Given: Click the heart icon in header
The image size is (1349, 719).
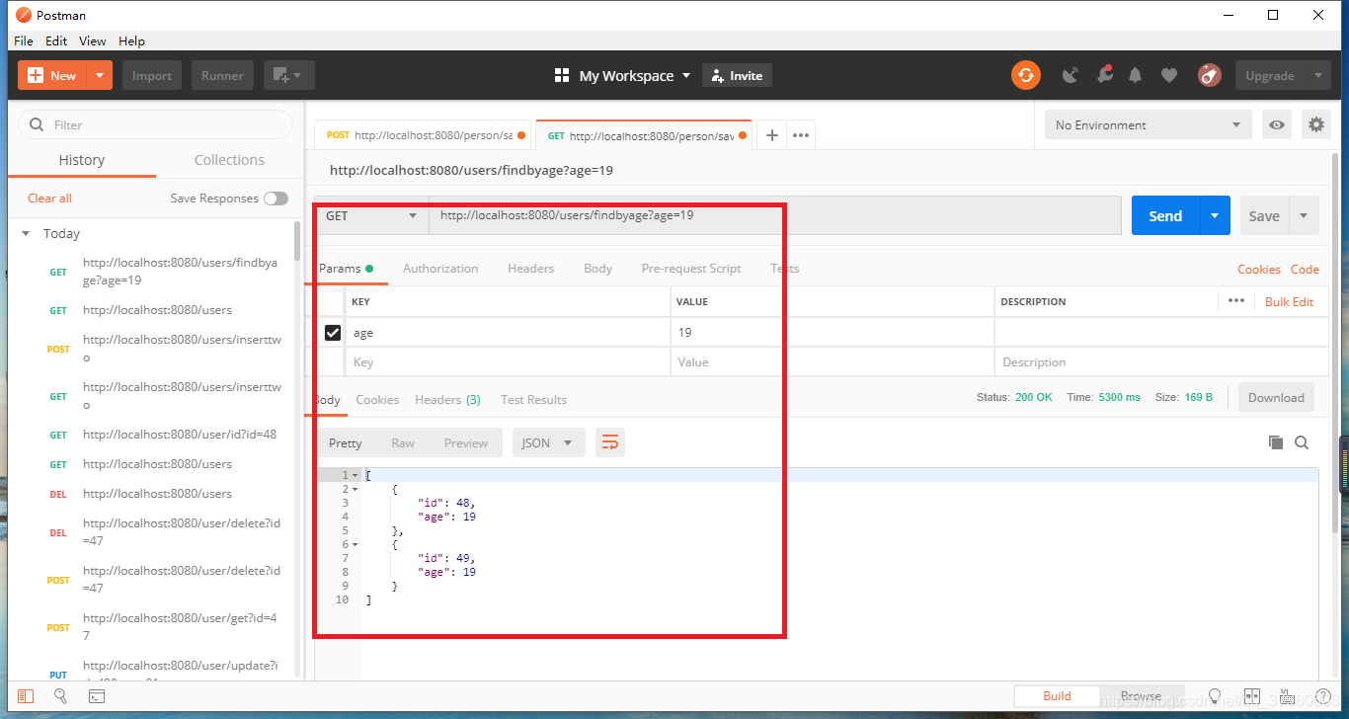Looking at the screenshot, I should 1169,75.
